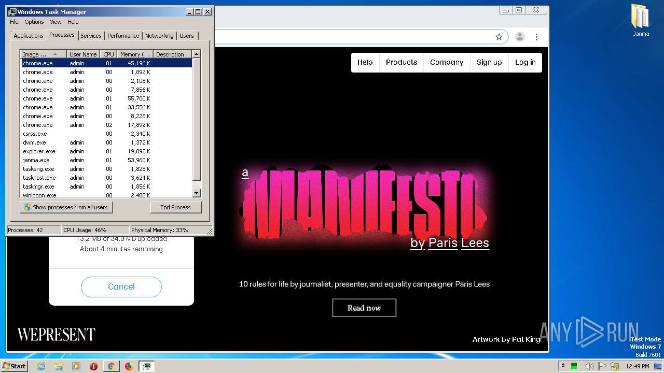The image size is (664, 373).
Task: Select chrome.exe row using 55,700 K
Action: coord(106,98)
